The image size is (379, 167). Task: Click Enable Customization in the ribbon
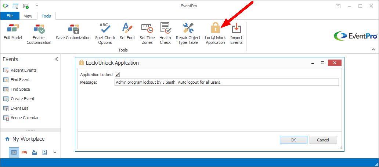[39, 34]
